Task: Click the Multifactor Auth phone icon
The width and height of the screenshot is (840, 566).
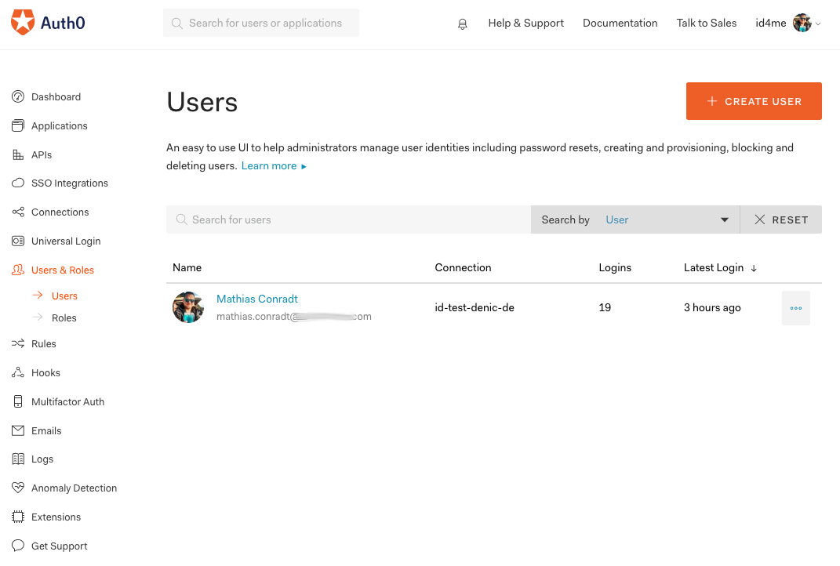Action: click(18, 402)
